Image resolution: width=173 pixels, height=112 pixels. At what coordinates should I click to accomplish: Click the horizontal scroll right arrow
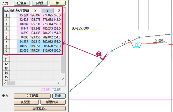[x=58, y=83]
